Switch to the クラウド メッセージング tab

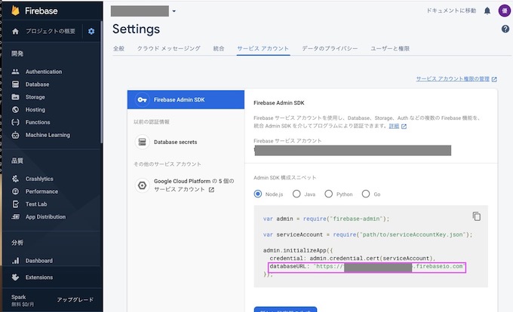pos(169,48)
